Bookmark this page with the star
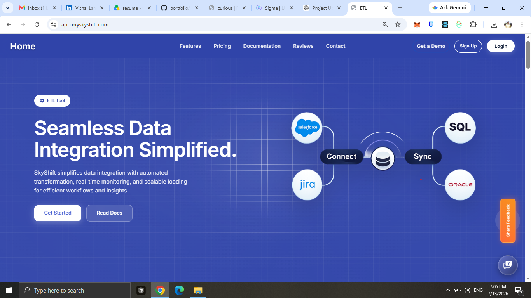 point(398,24)
